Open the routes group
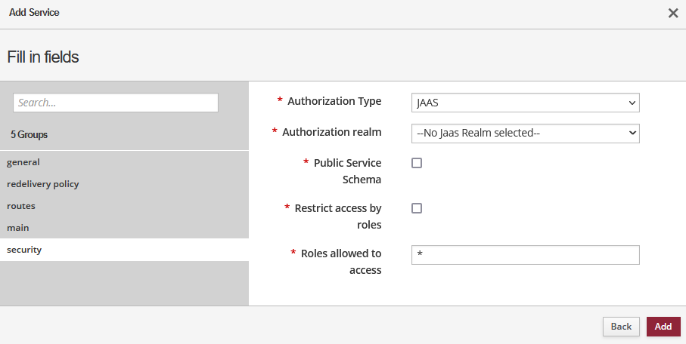The width and height of the screenshot is (686, 344). [x=21, y=206]
